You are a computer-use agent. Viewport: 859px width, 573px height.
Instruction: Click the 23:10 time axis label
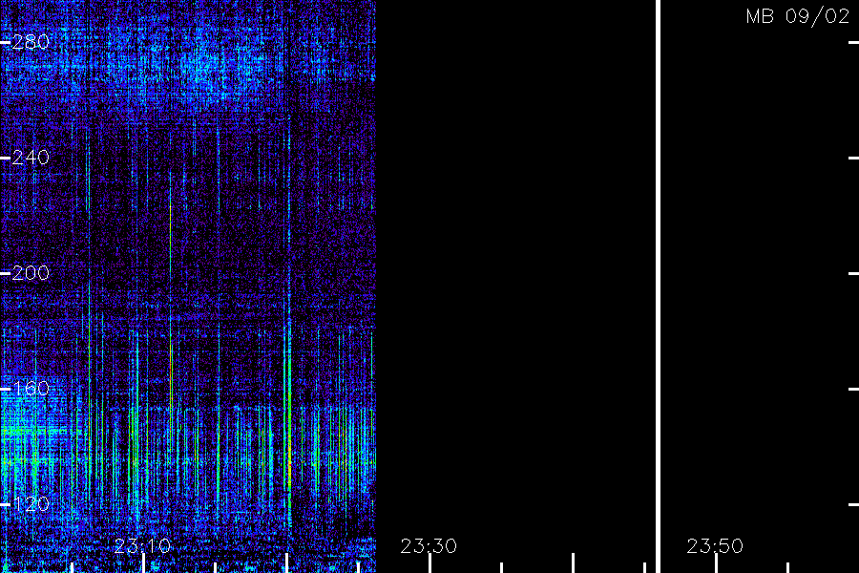click(142, 546)
